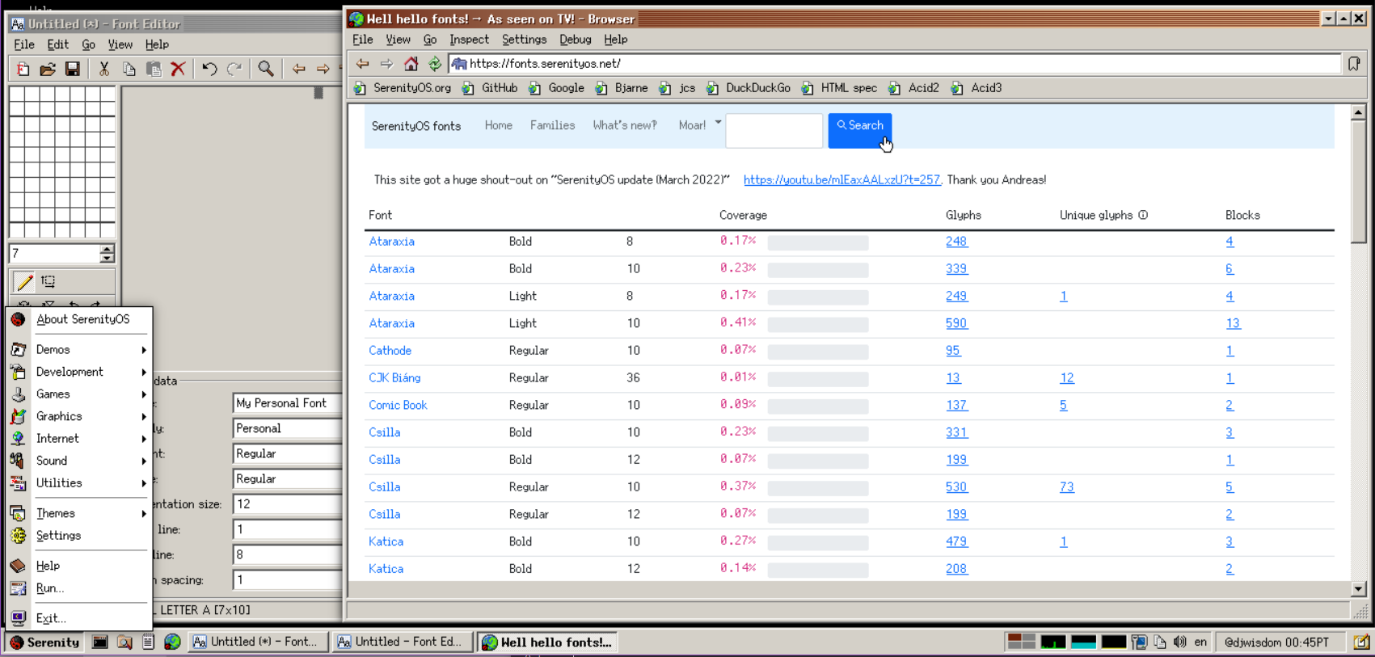This screenshot has height=657, width=1375.
Task: Open Comic Book font link
Action: click(x=398, y=406)
